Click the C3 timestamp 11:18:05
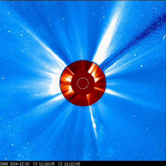The height and width of the screenshot is (166, 166). click(x=47, y=164)
